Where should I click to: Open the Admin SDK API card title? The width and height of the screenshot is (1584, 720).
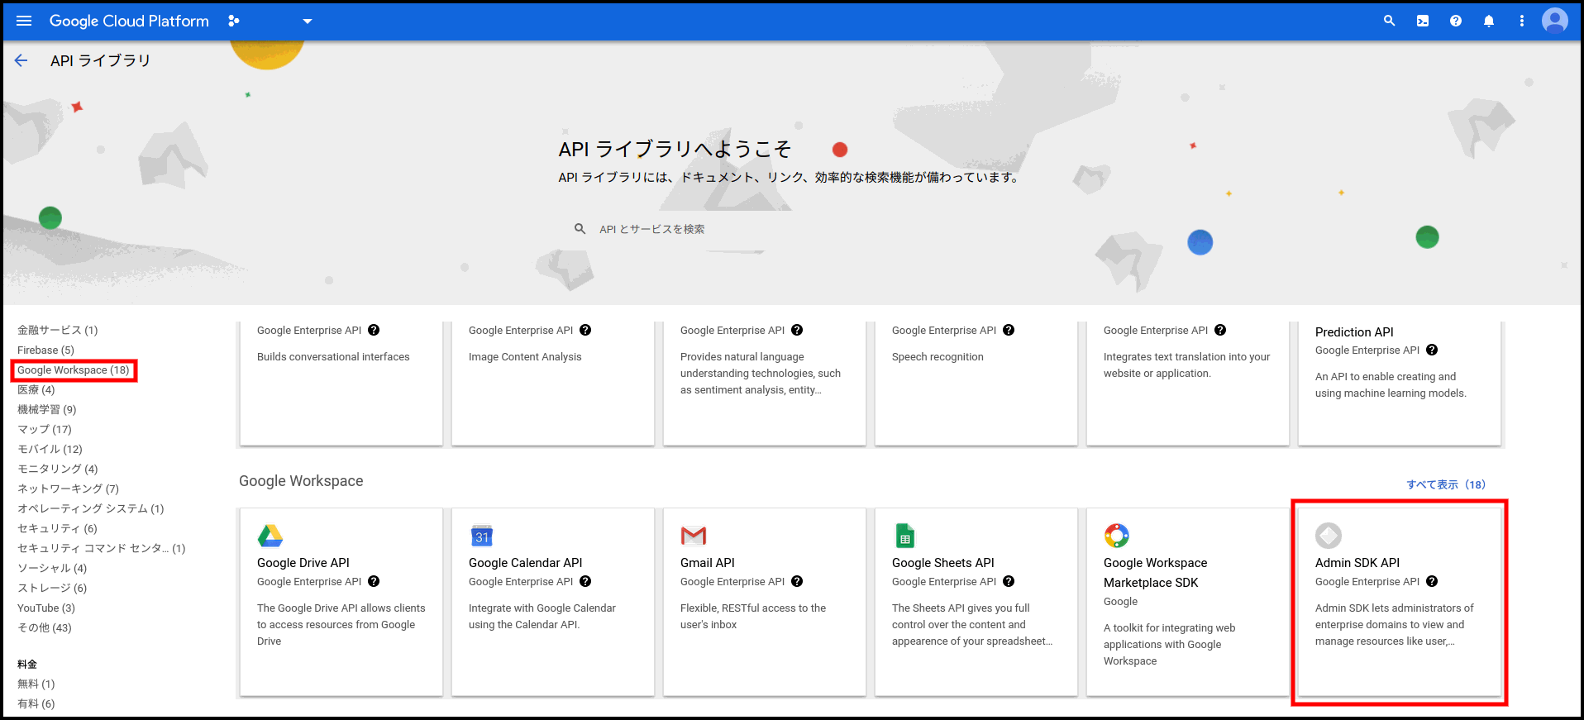coord(1357,562)
